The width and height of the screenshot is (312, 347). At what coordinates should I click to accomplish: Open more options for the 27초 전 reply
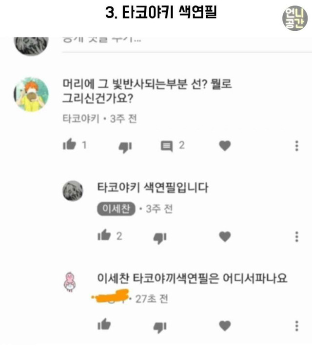pyautogui.click(x=297, y=326)
